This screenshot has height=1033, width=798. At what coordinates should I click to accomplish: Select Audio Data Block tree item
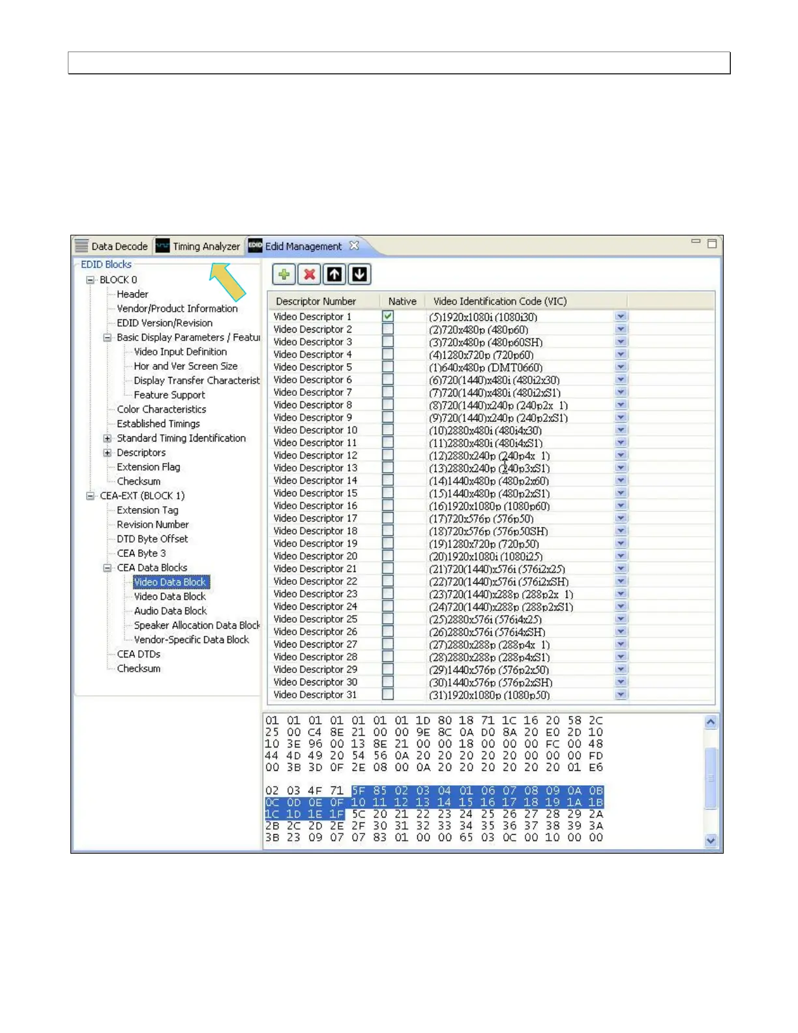[171, 611]
